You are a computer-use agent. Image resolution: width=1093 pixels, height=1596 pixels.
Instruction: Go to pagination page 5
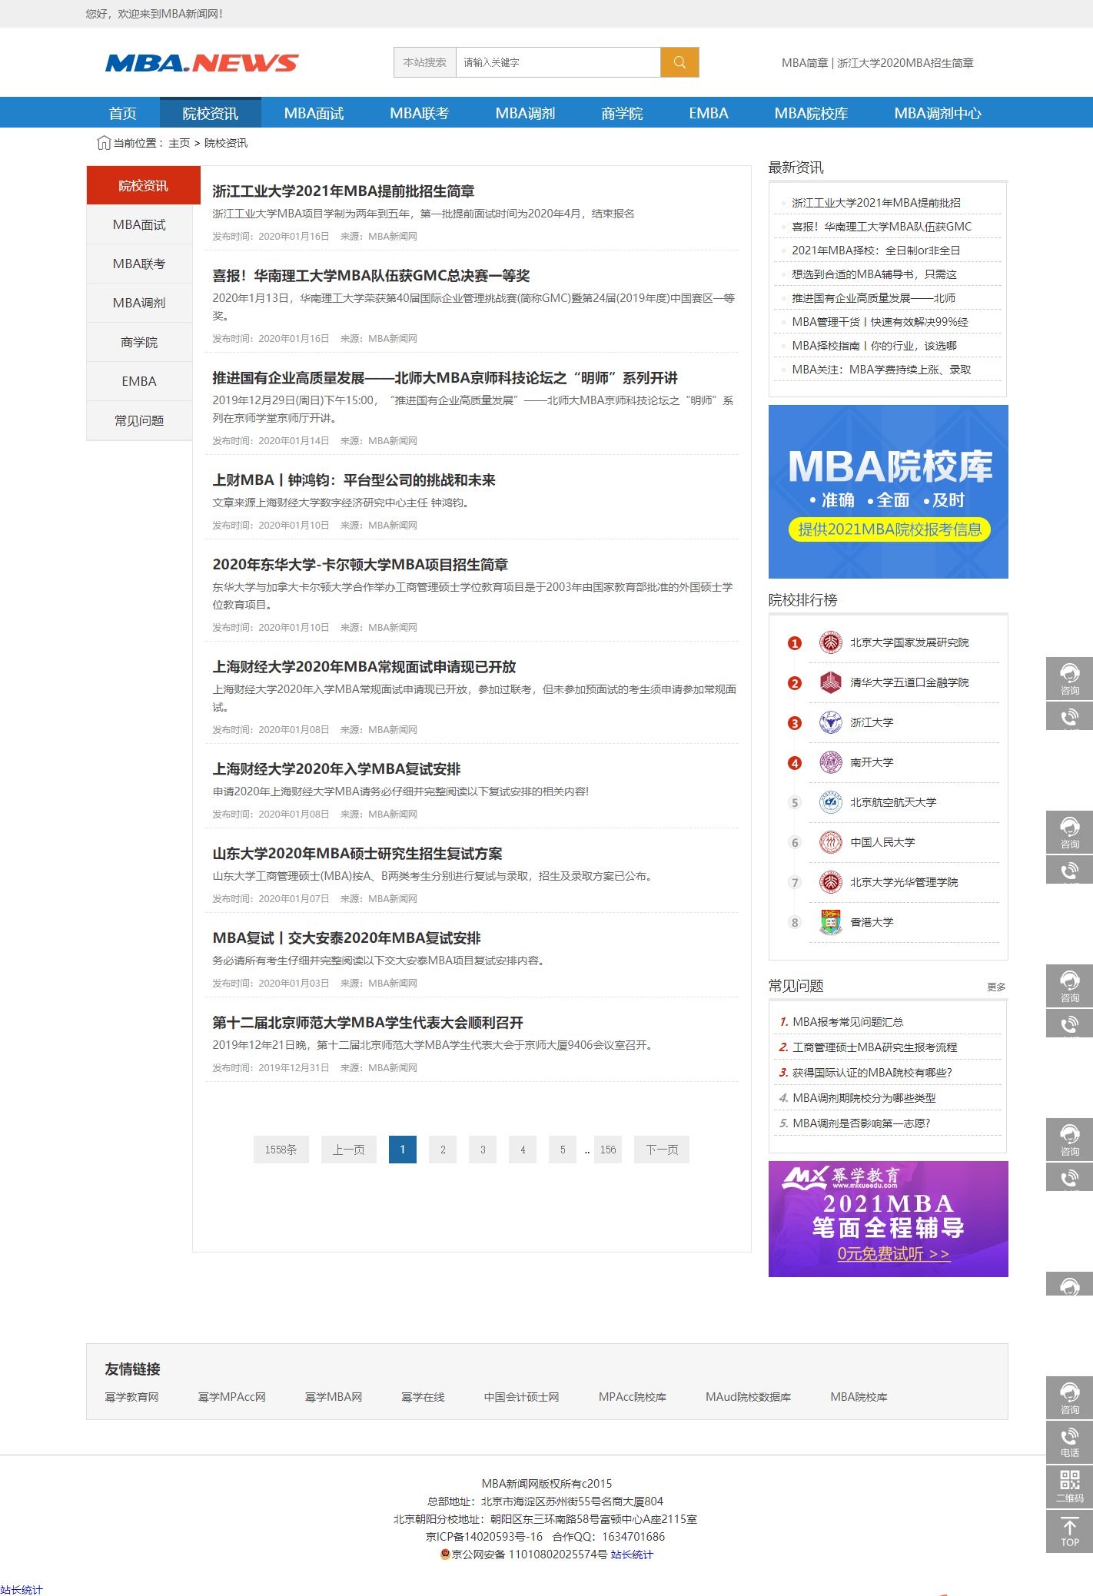[563, 1150]
